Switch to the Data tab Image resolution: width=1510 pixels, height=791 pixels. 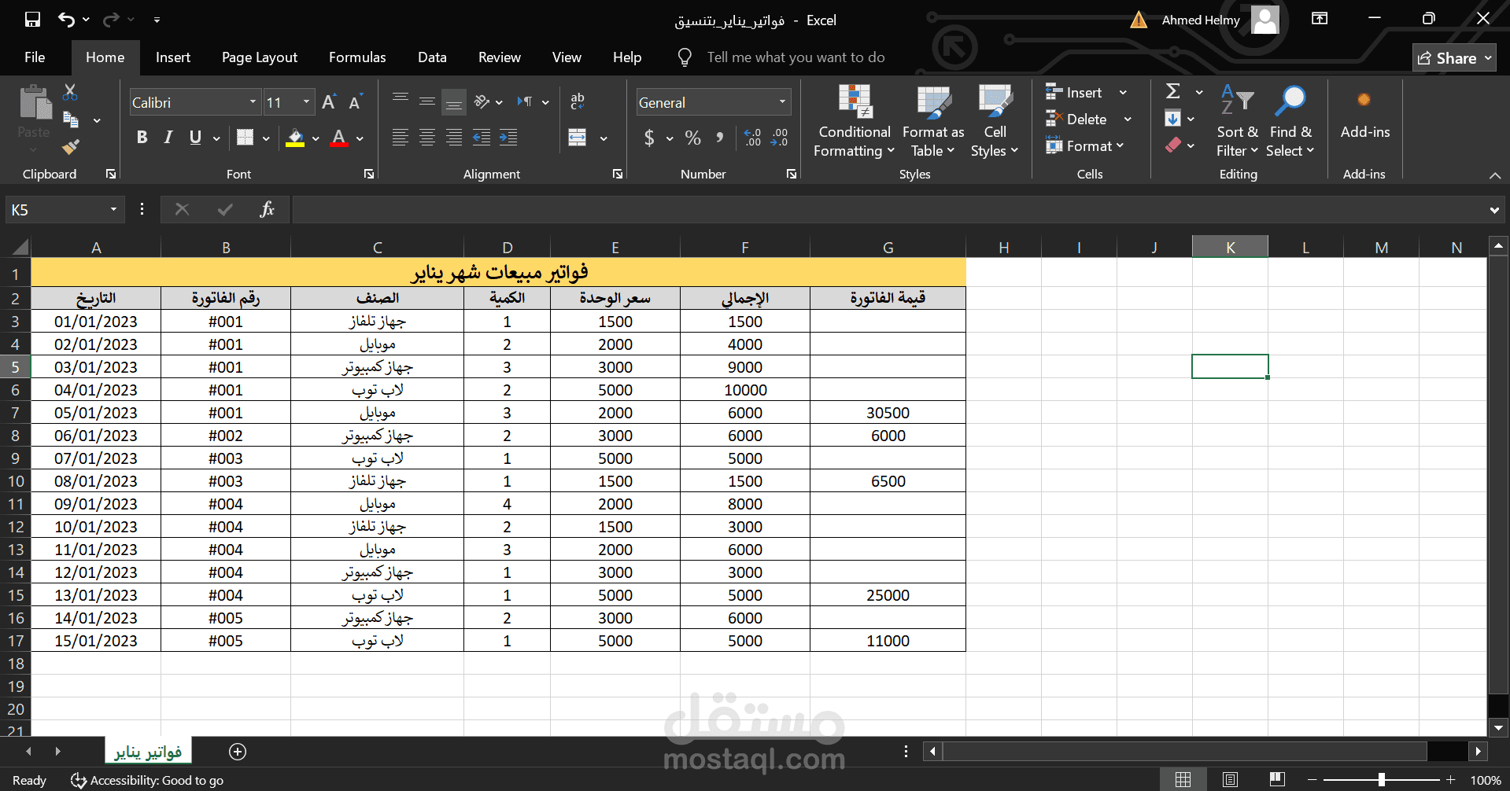pos(432,57)
